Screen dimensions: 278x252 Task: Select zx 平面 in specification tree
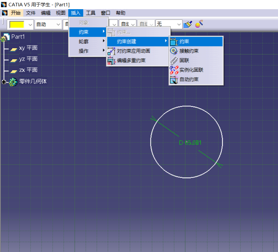pos(28,70)
